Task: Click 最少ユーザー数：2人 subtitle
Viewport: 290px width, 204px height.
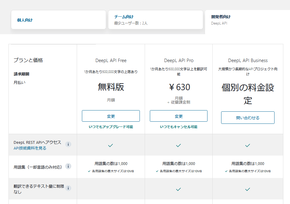Action: pos(131,23)
